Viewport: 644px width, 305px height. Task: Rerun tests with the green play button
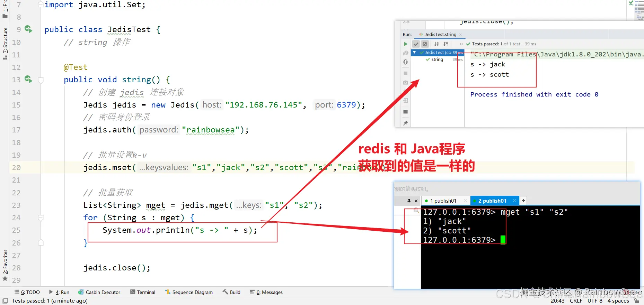tap(406, 44)
